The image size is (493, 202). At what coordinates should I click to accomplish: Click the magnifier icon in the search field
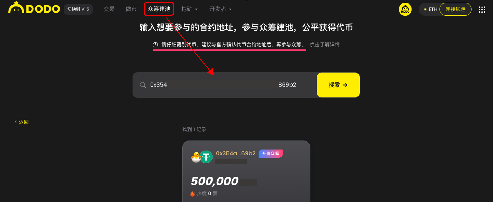(143, 85)
